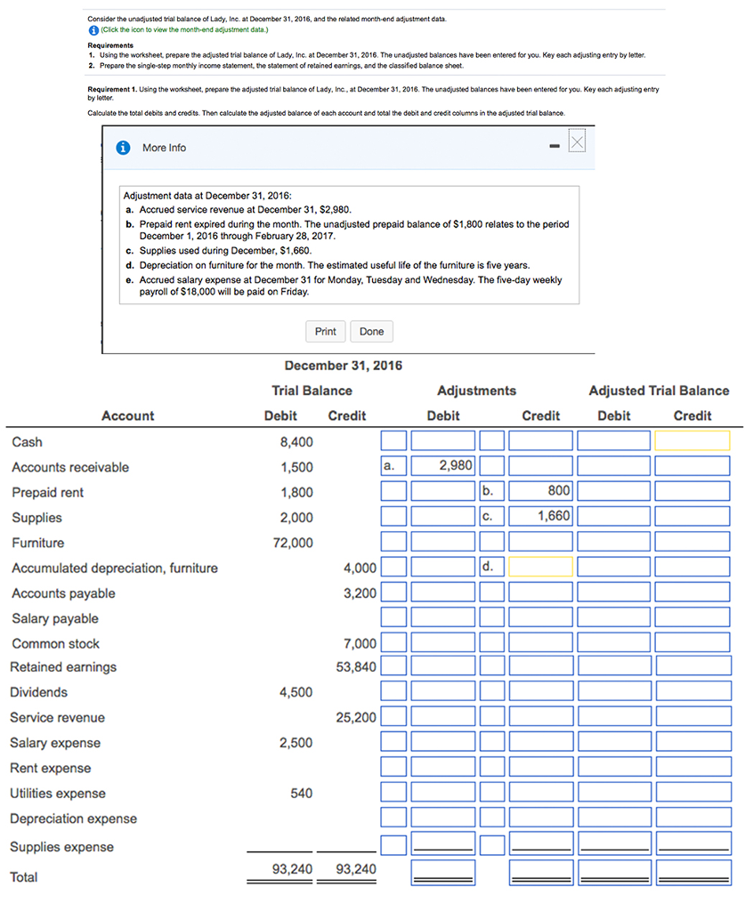Viewport: 745px width, 911px height.
Task: Click the Depreciation expense adjustment debit field
Action: click(x=441, y=817)
